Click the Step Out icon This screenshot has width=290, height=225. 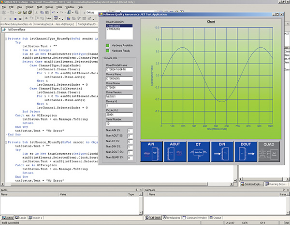(x=42, y=18)
